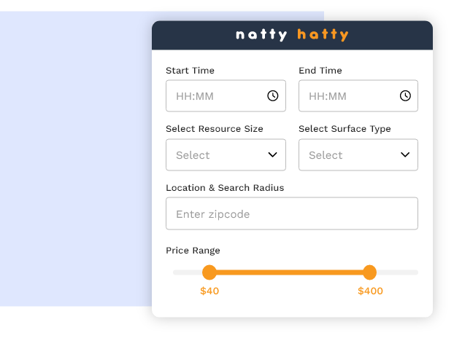
Task: Open the Select Resource Size dropdown
Action: pyautogui.click(x=226, y=155)
